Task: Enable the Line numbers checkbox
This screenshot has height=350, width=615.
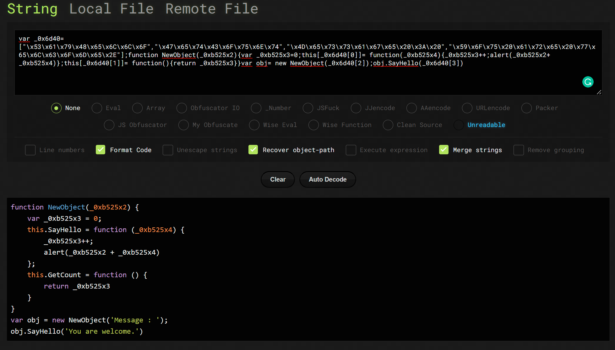Action: (30, 150)
